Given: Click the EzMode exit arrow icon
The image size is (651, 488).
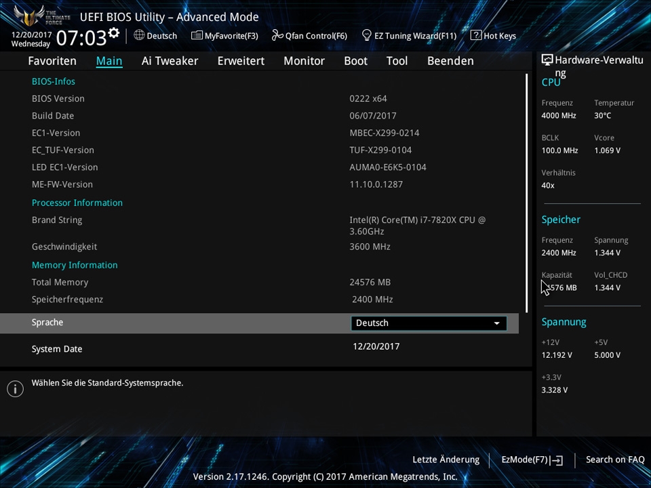Looking at the screenshot, I should [557, 460].
